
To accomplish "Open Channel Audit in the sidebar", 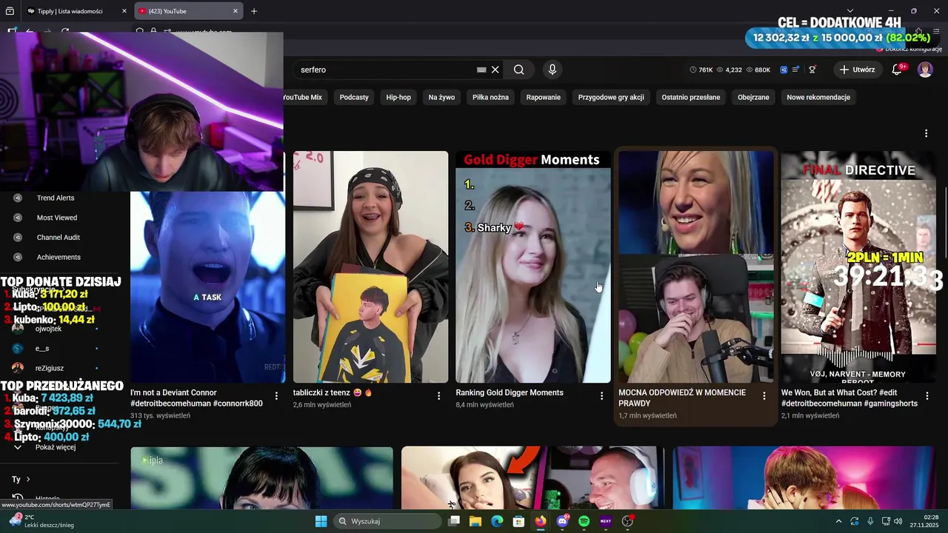I will tap(59, 238).
